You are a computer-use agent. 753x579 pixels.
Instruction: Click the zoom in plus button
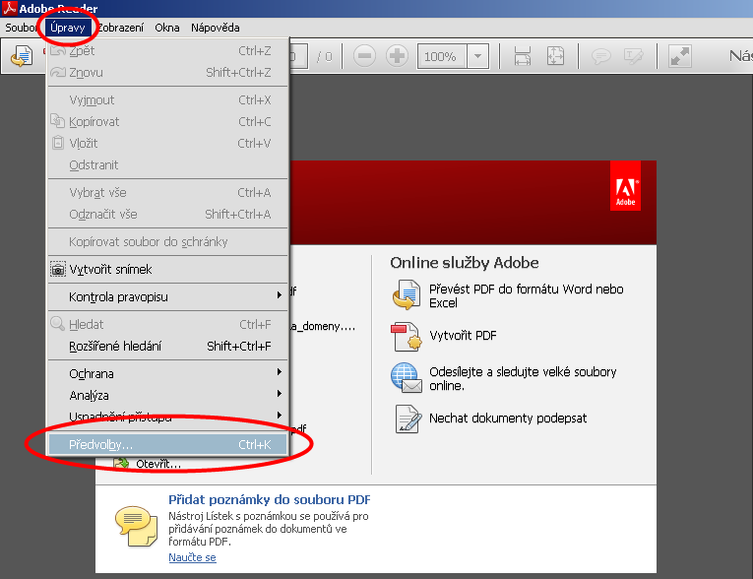397,56
